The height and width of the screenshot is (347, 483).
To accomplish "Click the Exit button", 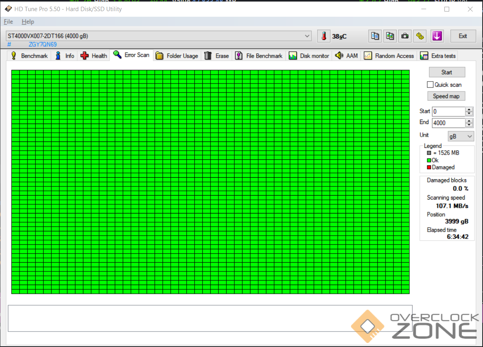I will click(x=463, y=36).
